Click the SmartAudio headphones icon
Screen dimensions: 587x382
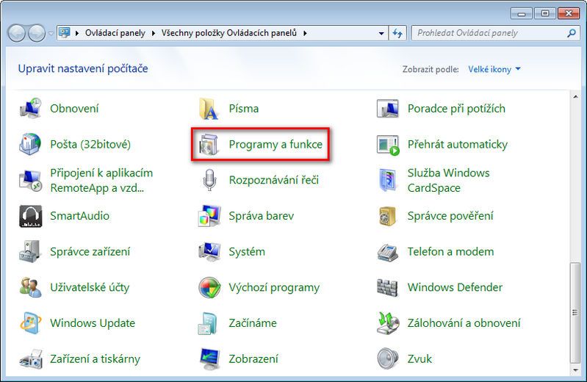click(x=30, y=216)
